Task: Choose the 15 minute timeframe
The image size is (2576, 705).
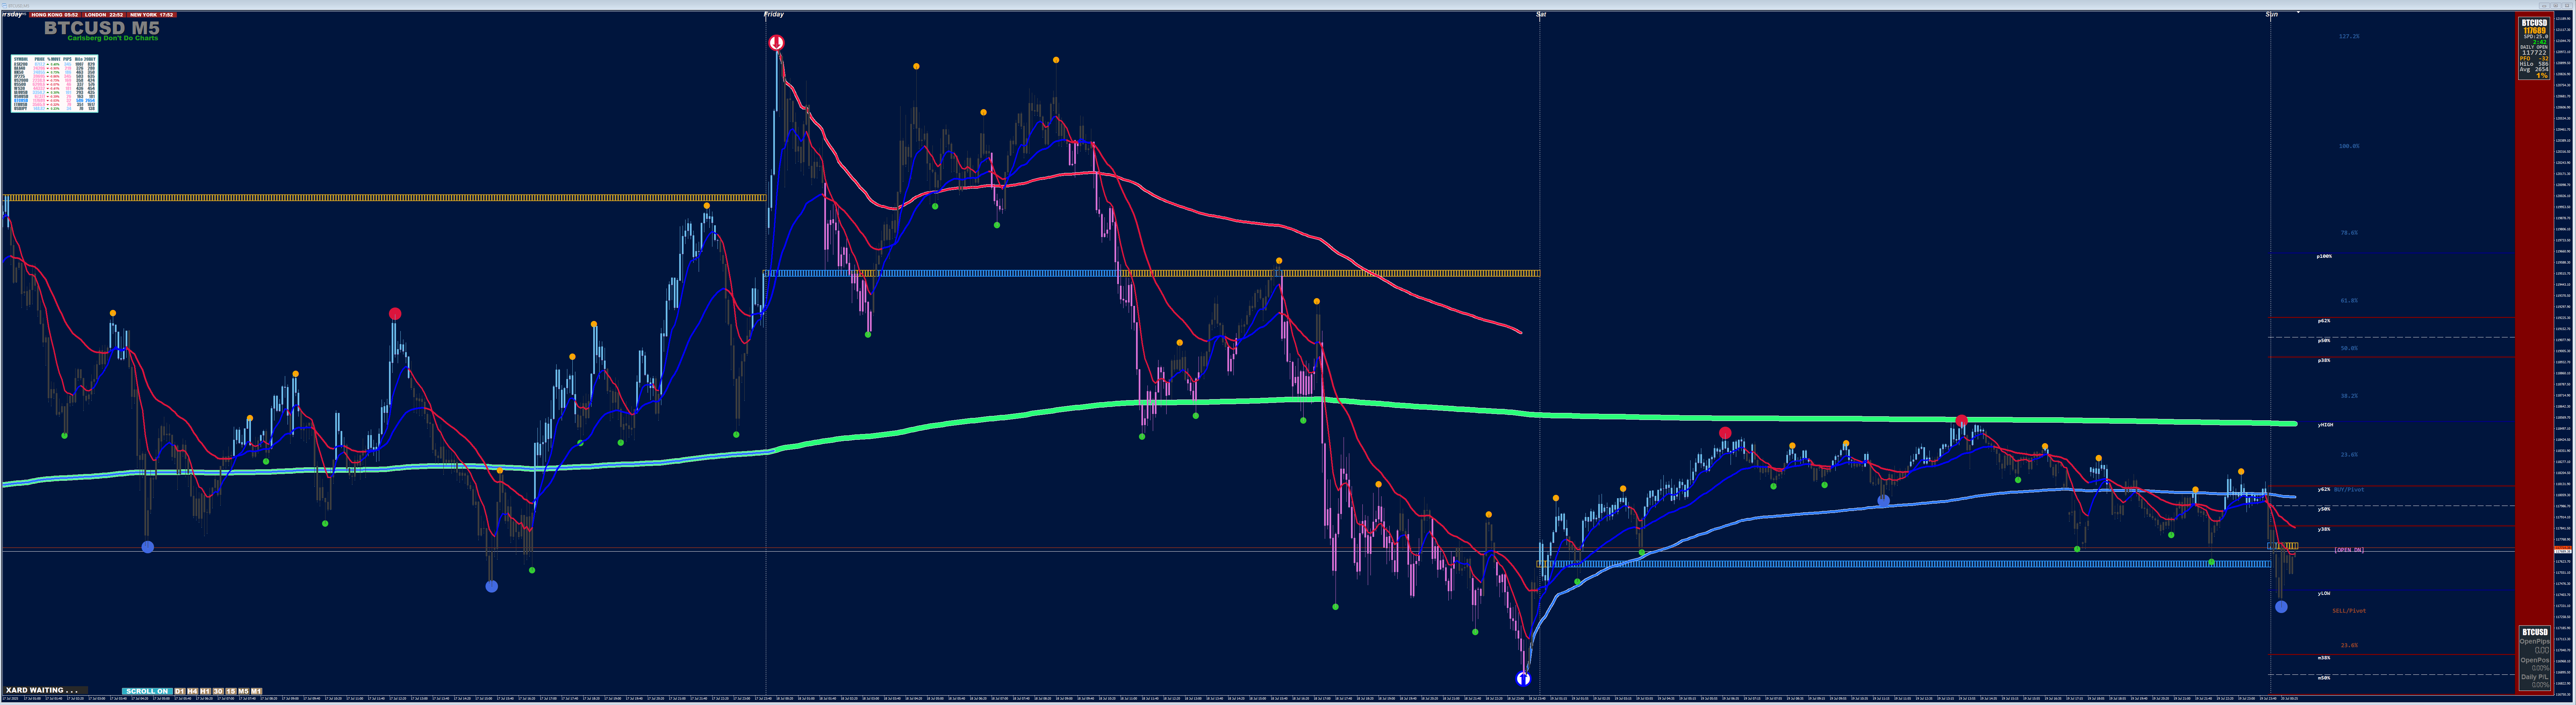Action: 231,691
